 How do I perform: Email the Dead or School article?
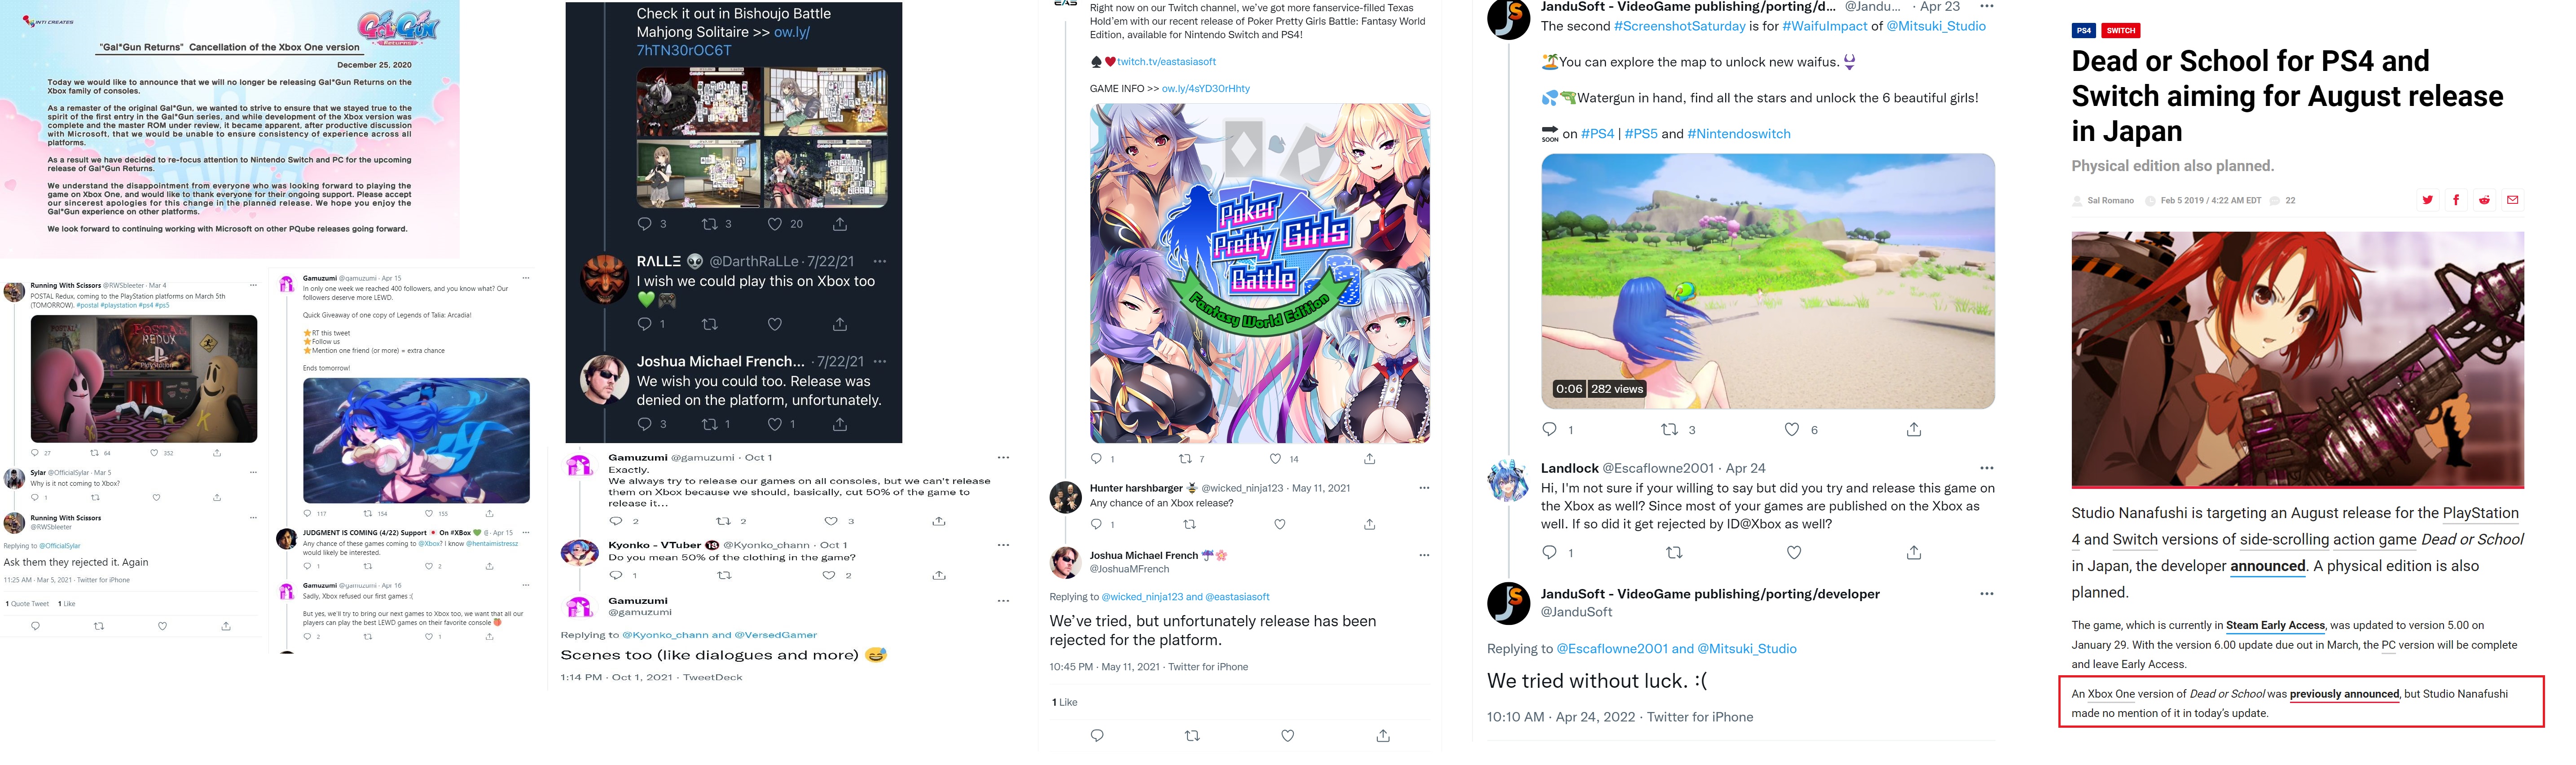click(x=2512, y=200)
